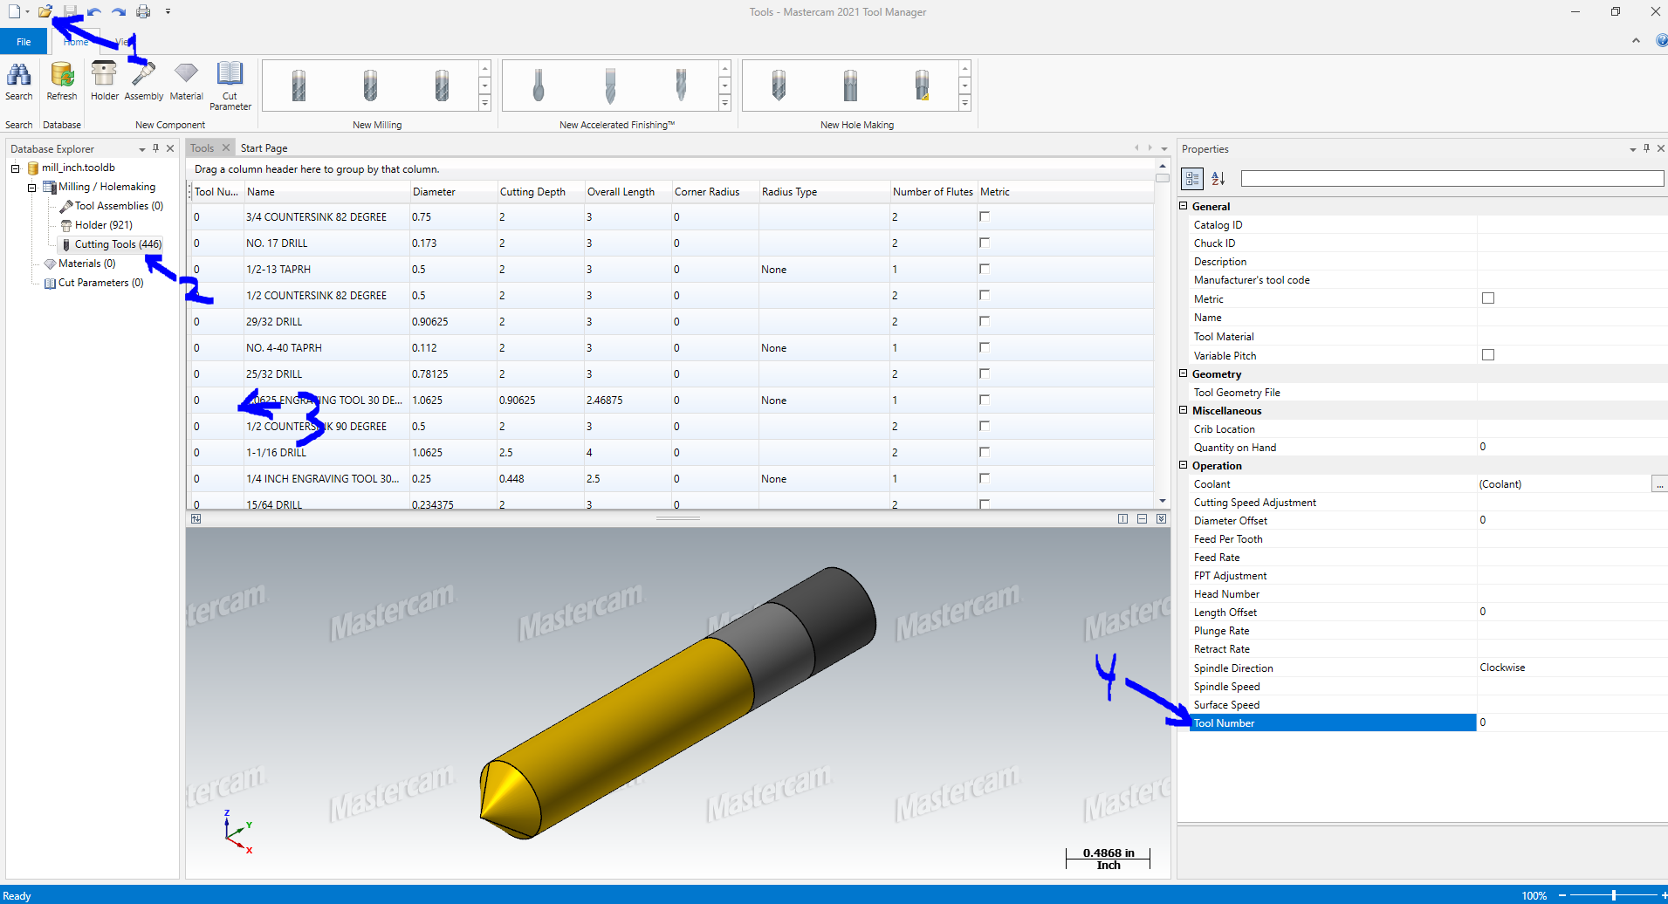Screen dimensions: 1668x904
Task: Toggle Metric checkbox for 25/32 DRILL row
Action: coord(985,373)
